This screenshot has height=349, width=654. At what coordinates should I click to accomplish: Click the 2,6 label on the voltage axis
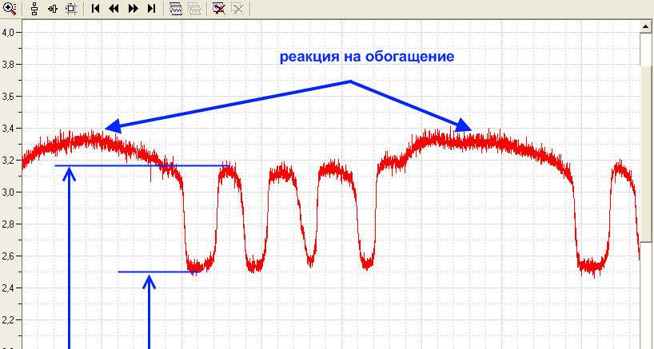tap(9, 256)
